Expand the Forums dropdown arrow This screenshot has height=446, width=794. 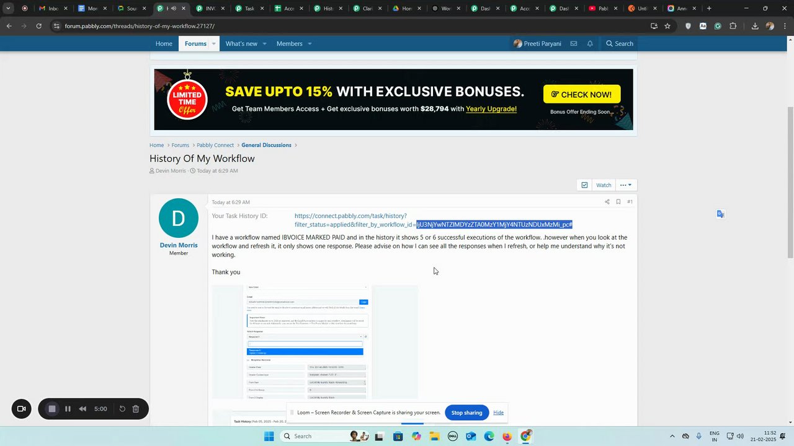coord(213,44)
